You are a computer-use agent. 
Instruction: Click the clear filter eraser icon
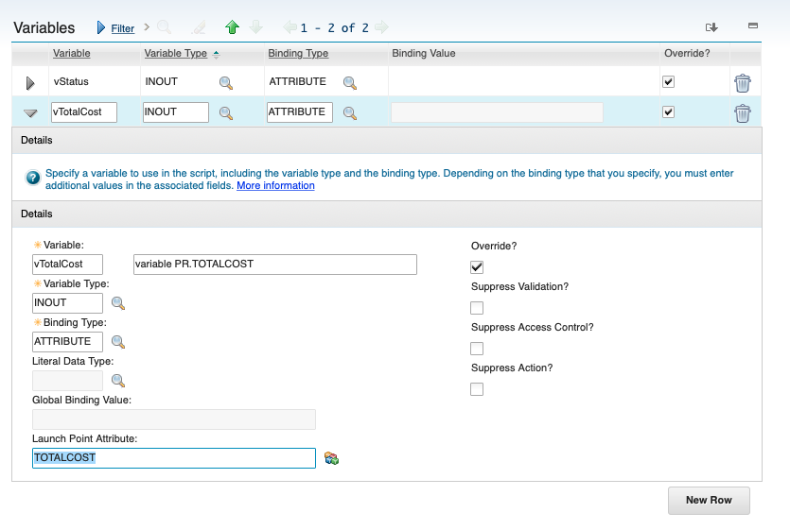(199, 27)
